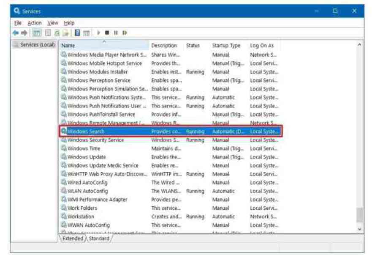This screenshot has height=255, width=380.
Task: Click the Refresh toolbar icon
Action: [57, 33]
